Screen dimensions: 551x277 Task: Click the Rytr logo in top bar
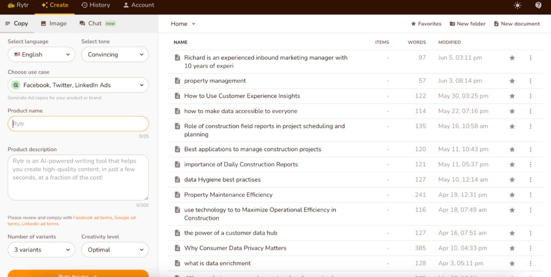18,5
